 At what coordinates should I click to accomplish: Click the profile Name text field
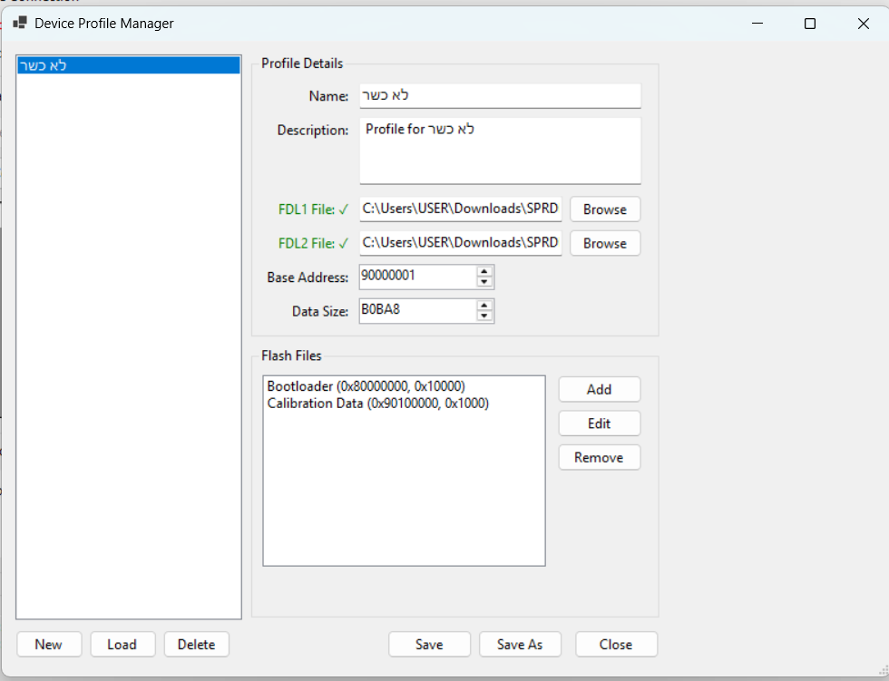tap(500, 96)
